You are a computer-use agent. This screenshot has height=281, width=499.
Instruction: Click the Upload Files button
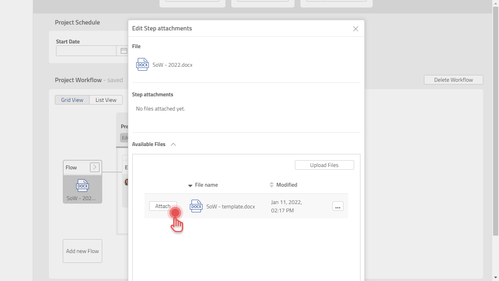tap(324, 165)
